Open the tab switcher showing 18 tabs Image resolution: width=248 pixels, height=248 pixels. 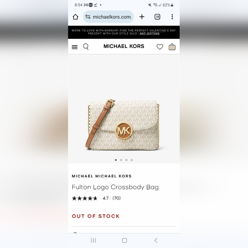tap(157, 17)
